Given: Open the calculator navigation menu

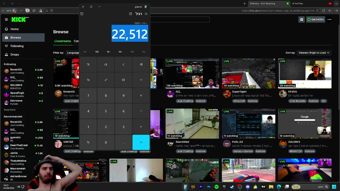Looking at the screenshot, I should tap(146, 14).
